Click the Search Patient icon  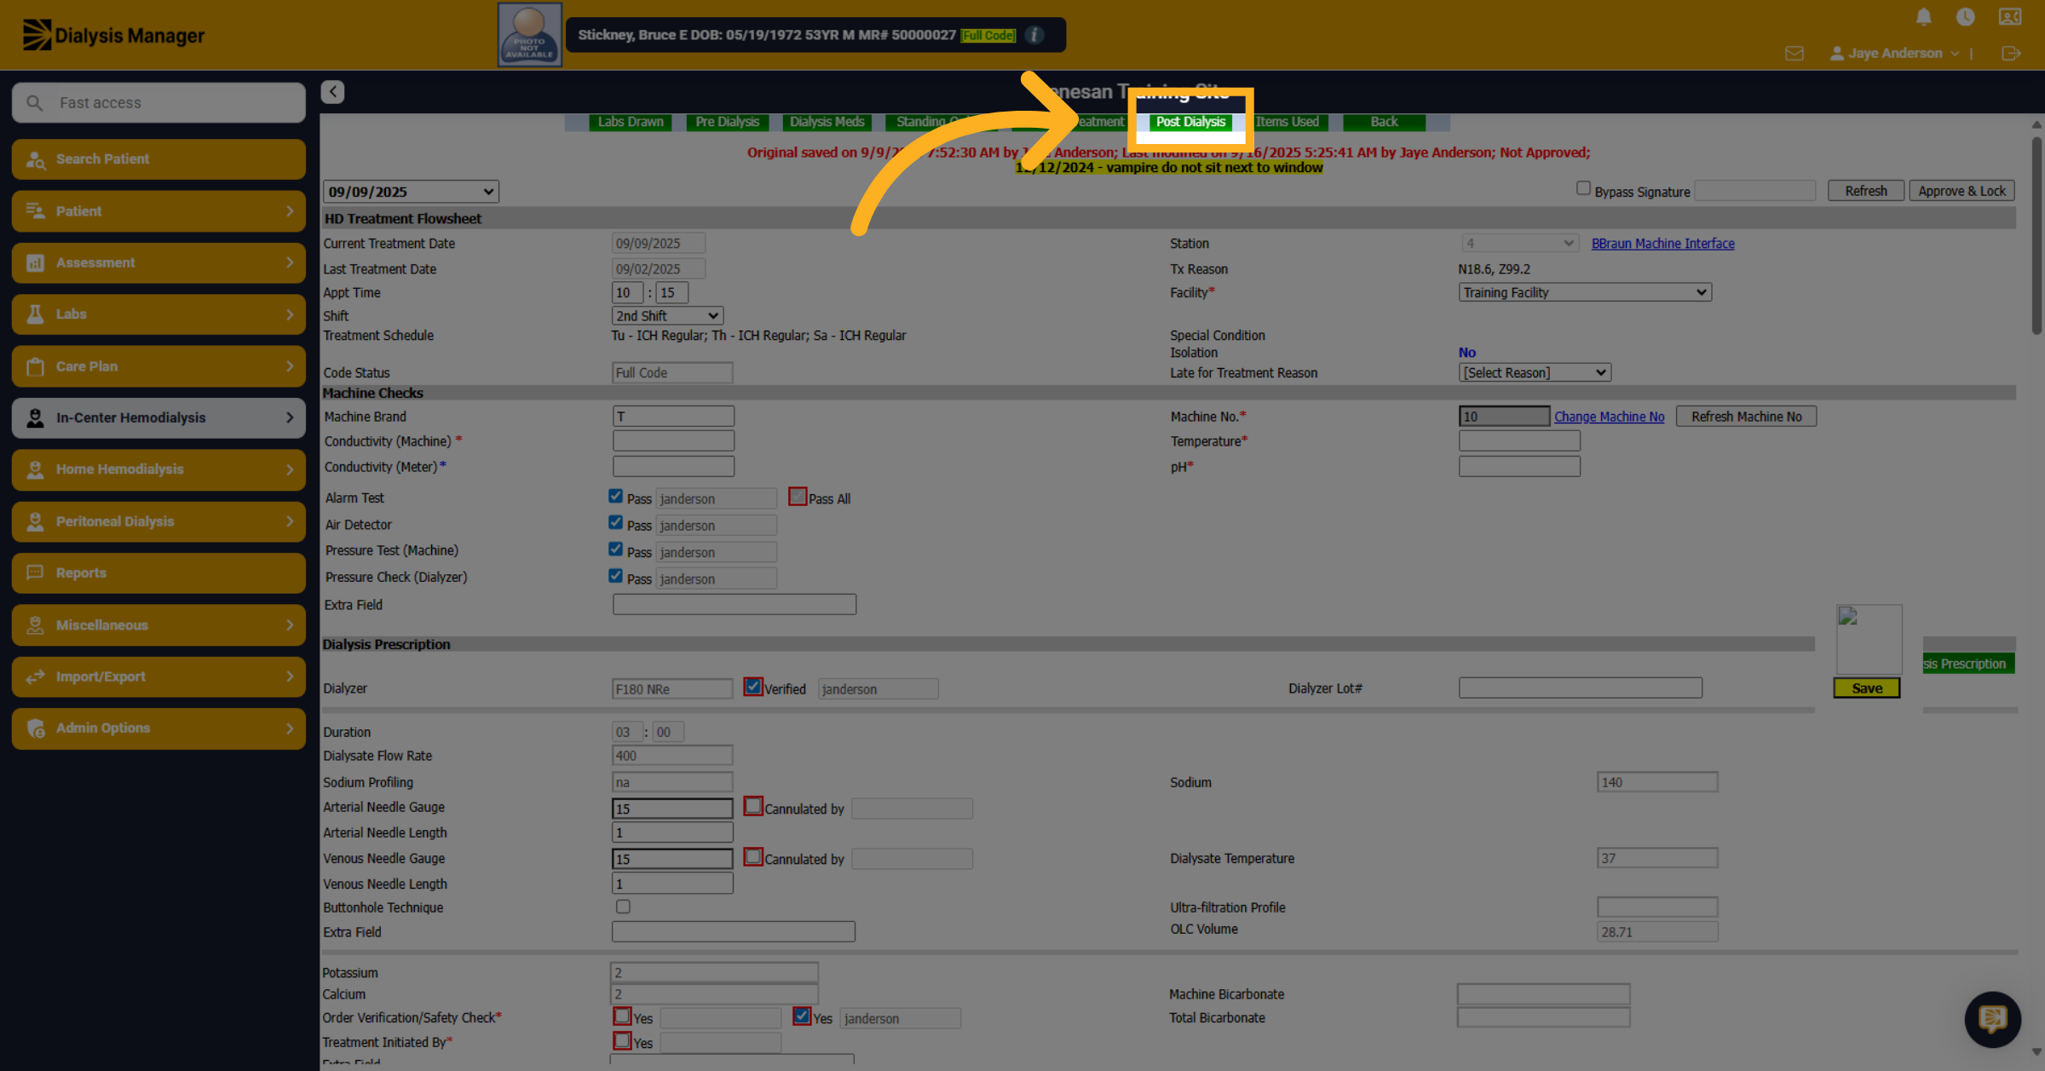(36, 159)
